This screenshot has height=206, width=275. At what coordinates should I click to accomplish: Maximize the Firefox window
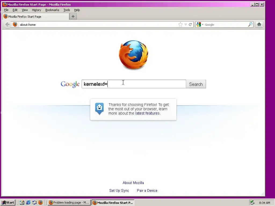click(x=257, y=4)
